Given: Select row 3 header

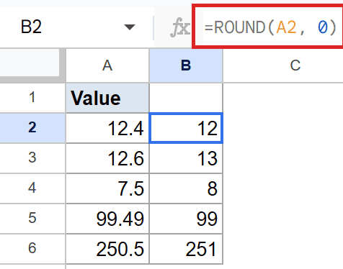Looking at the screenshot, I should [x=32, y=158].
